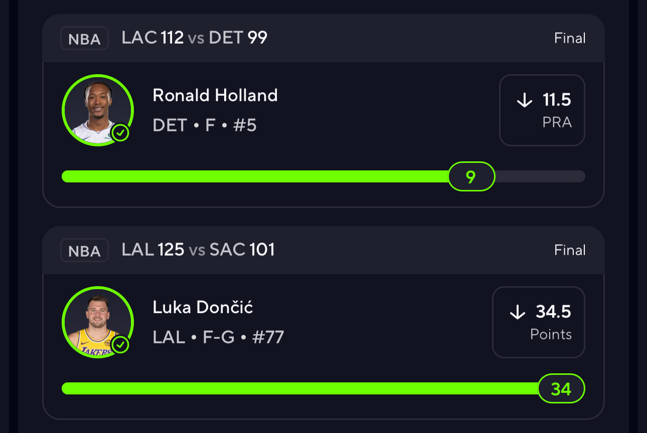
Task: Open Ronald Holland's player photo
Action: pyautogui.click(x=97, y=110)
